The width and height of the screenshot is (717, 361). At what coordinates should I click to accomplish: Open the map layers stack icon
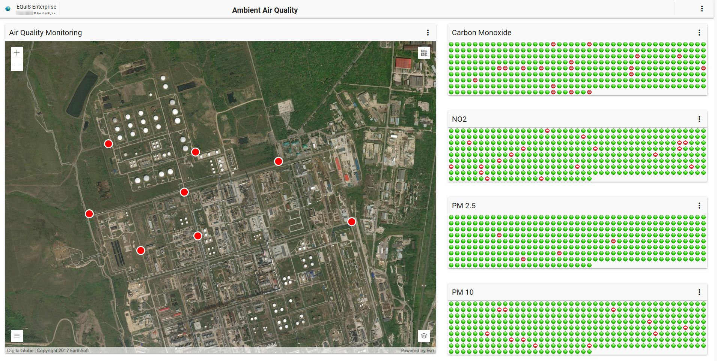coord(424,336)
